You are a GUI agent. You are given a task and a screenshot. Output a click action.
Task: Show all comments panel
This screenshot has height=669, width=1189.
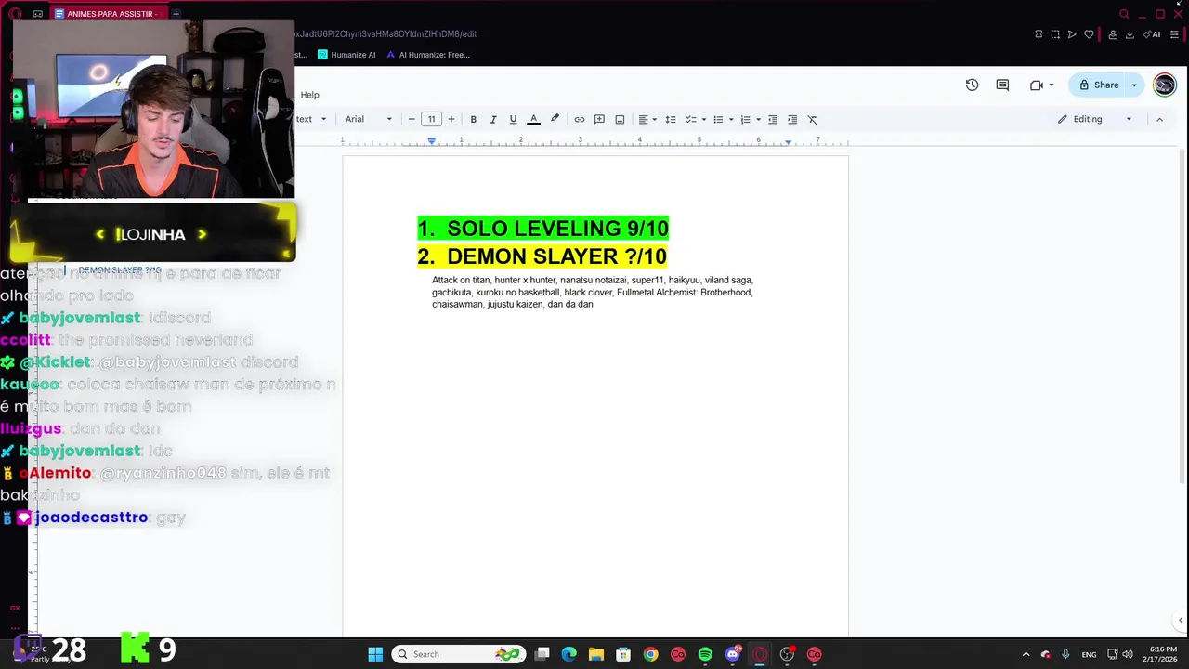pyautogui.click(x=1002, y=85)
